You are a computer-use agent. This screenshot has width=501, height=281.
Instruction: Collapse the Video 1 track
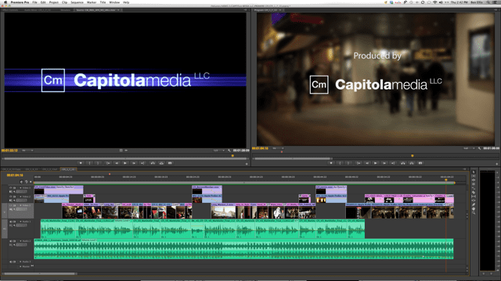click(x=21, y=206)
